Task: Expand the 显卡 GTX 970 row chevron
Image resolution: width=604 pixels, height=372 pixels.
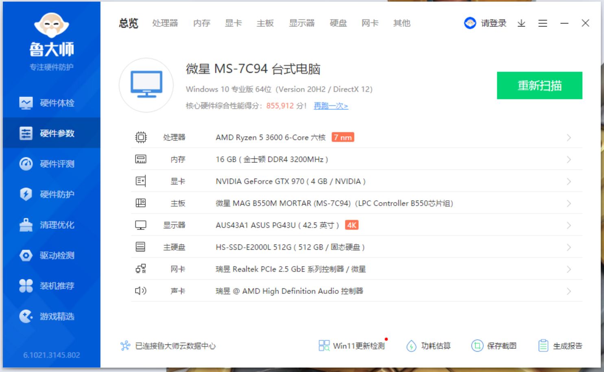Action: tap(569, 182)
